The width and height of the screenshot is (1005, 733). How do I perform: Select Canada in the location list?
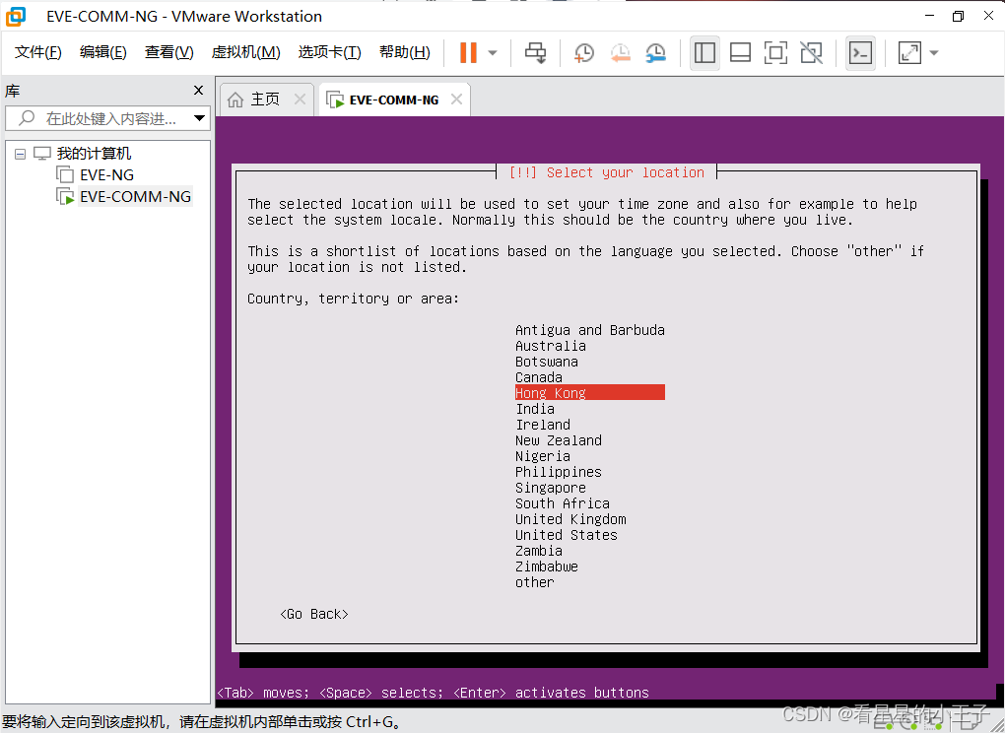click(539, 377)
